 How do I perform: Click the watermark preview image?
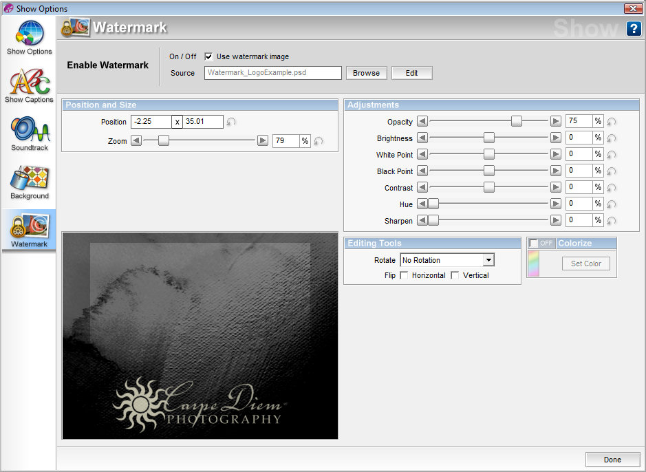click(x=200, y=336)
